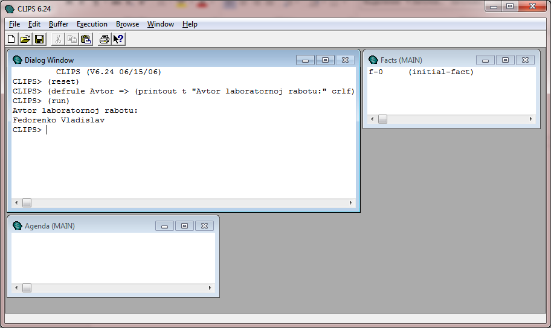Click the Copy toolbar icon
551x328 pixels.
(x=72, y=39)
